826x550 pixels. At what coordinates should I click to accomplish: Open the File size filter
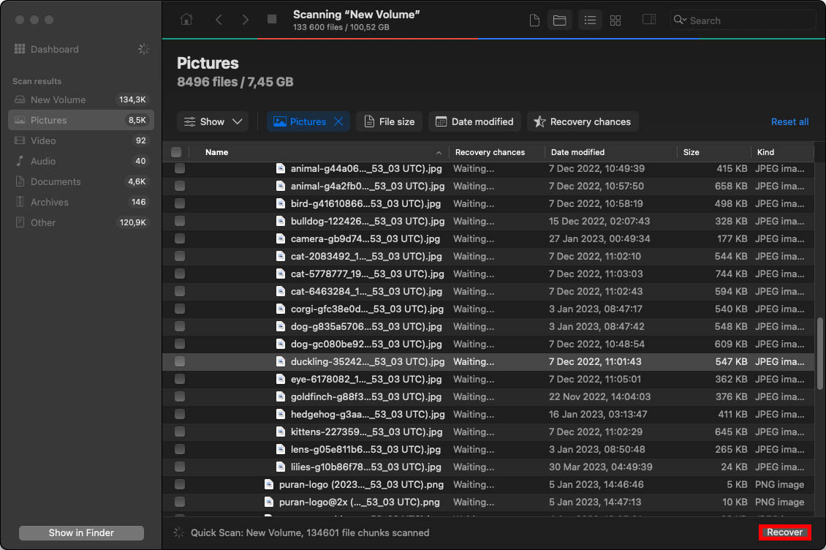pos(390,121)
